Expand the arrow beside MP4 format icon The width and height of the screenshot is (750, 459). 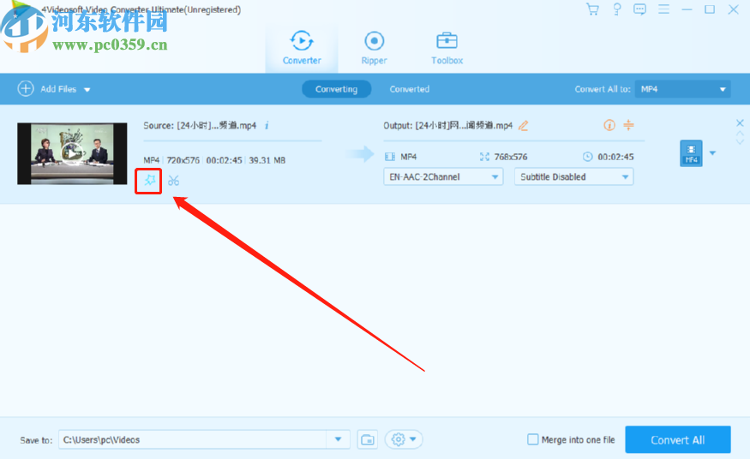pos(712,152)
